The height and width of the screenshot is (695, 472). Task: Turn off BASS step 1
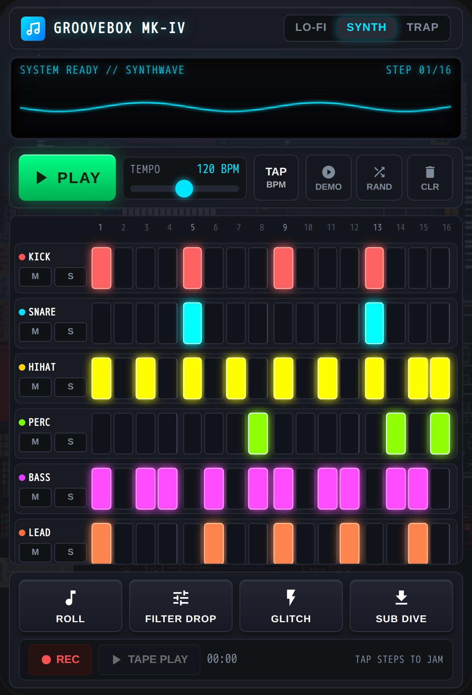pyautogui.click(x=101, y=489)
